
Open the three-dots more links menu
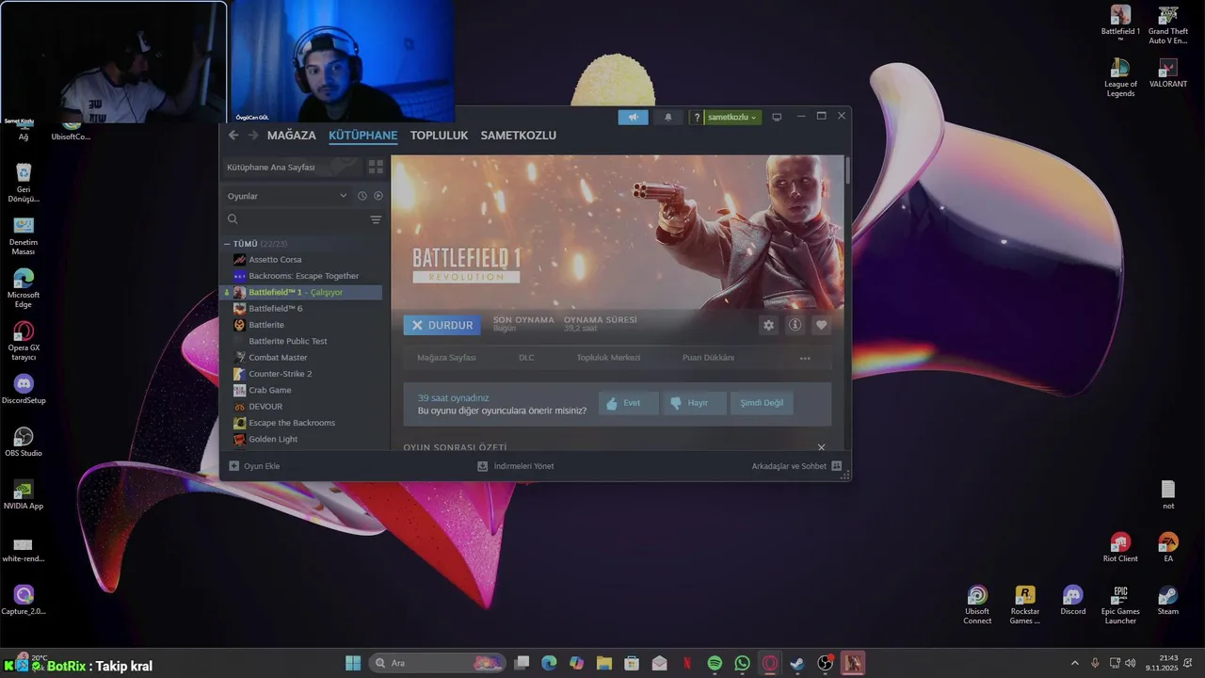coord(805,358)
